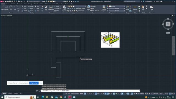176x99 pixels.
Task: Choose the Stretch tool
Action: 24,11
